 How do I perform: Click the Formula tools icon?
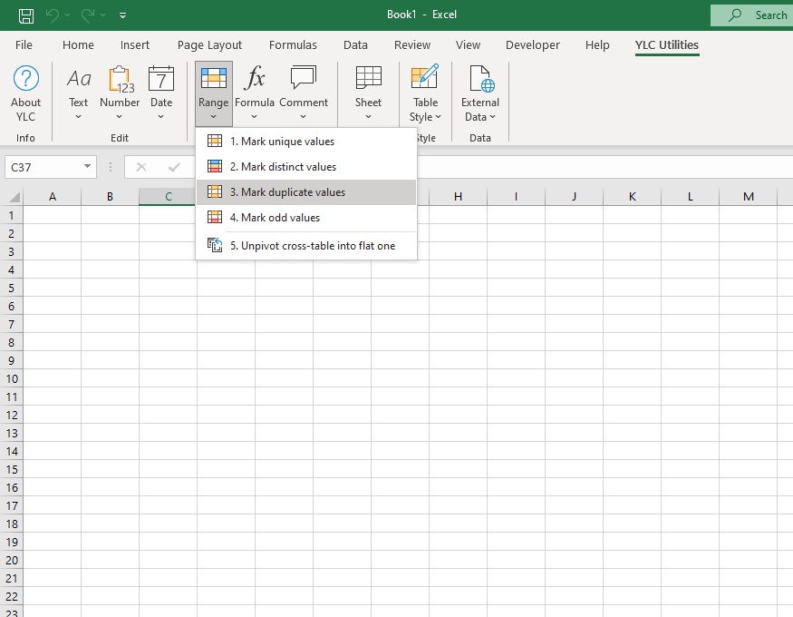(255, 80)
